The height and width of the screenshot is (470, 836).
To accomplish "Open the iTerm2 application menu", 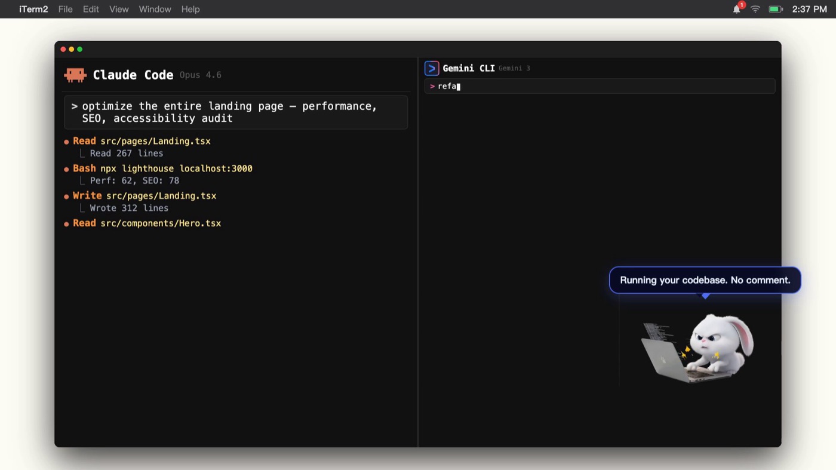I will point(33,9).
